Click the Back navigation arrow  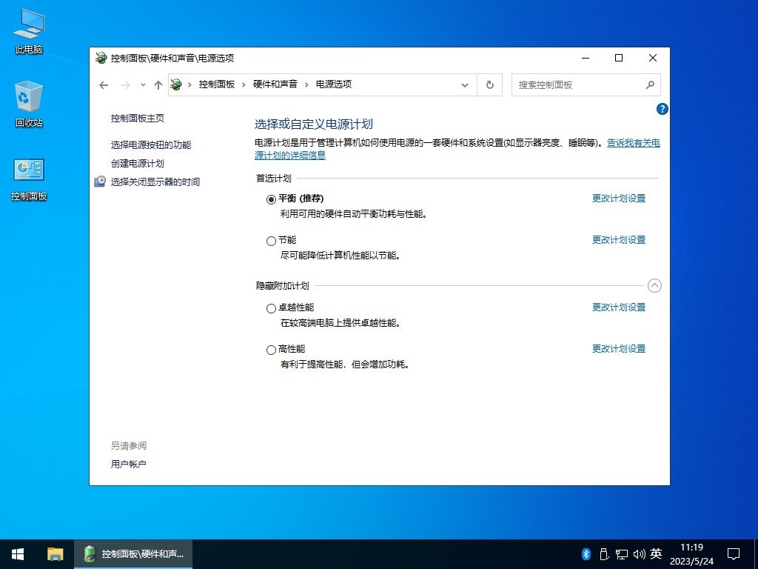coord(104,84)
